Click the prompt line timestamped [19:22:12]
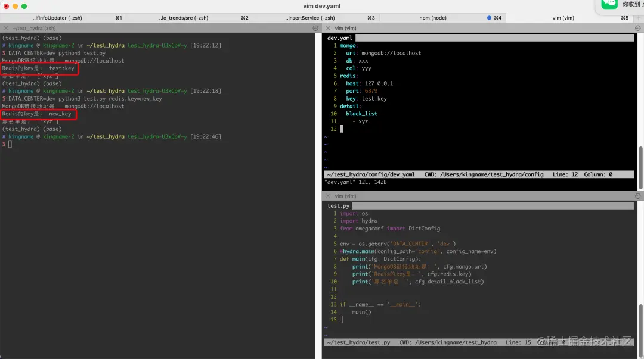Image resolution: width=644 pixels, height=359 pixels. [x=112, y=45]
